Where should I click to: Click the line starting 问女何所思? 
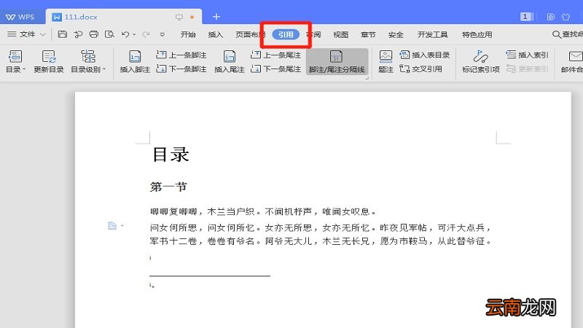pyautogui.click(x=321, y=227)
